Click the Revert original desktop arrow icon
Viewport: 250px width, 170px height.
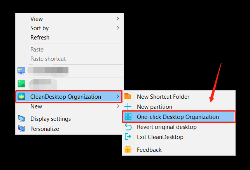pyautogui.click(x=128, y=127)
